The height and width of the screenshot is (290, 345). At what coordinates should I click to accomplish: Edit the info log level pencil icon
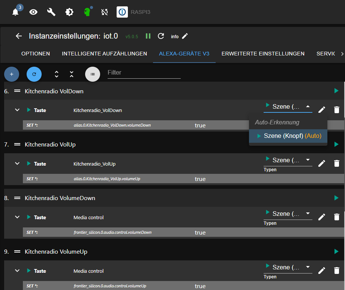tap(184, 36)
